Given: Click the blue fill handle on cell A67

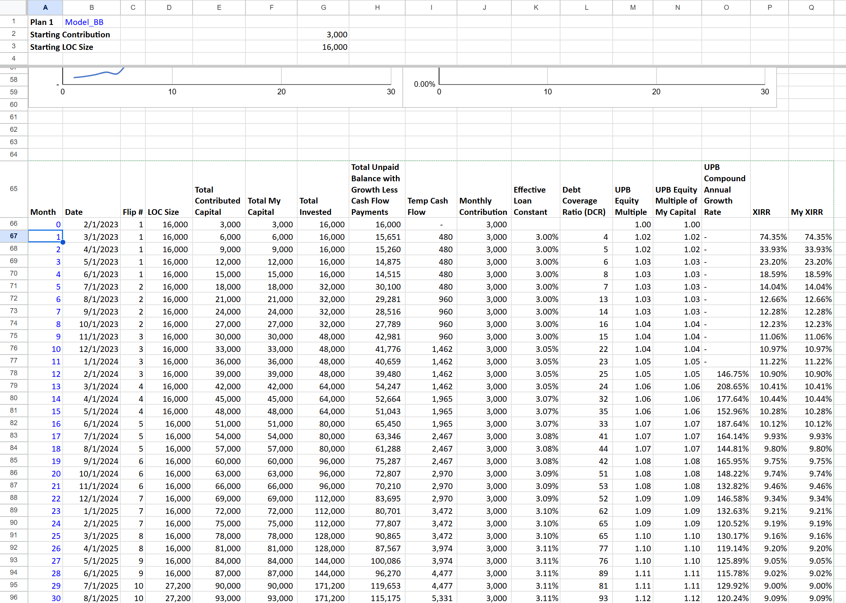Looking at the screenshot, I should pos(63,242).
